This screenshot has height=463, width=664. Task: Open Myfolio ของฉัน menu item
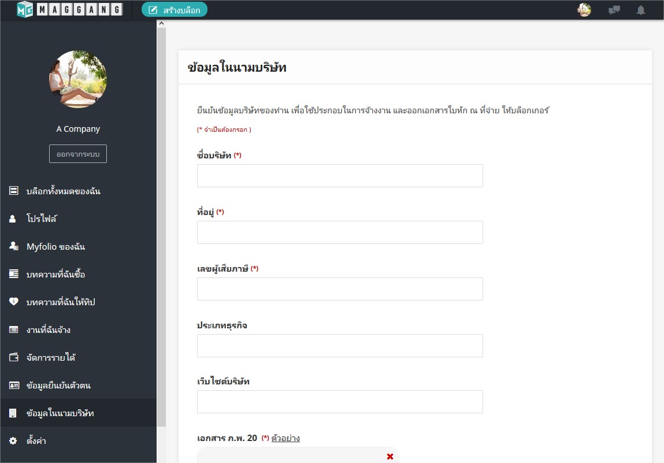(x=79, y=247)
